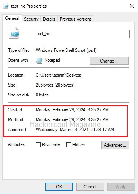Click the small title bar file icon
The image size is (138, 194).
(6, 6)
